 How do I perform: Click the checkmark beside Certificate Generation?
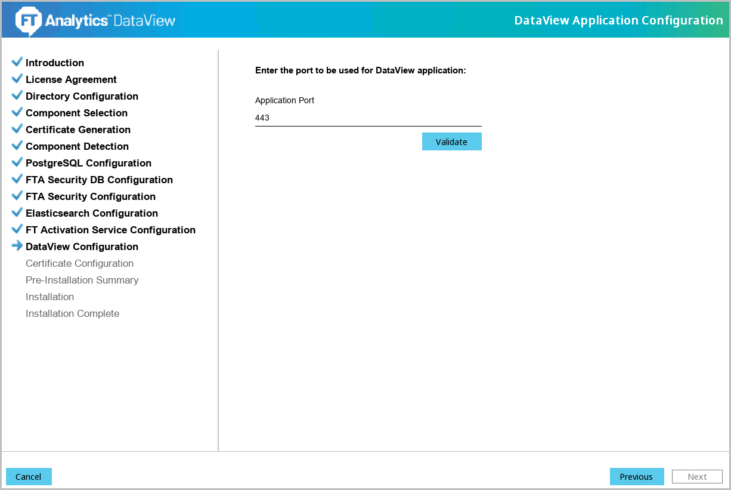point(17,129)
